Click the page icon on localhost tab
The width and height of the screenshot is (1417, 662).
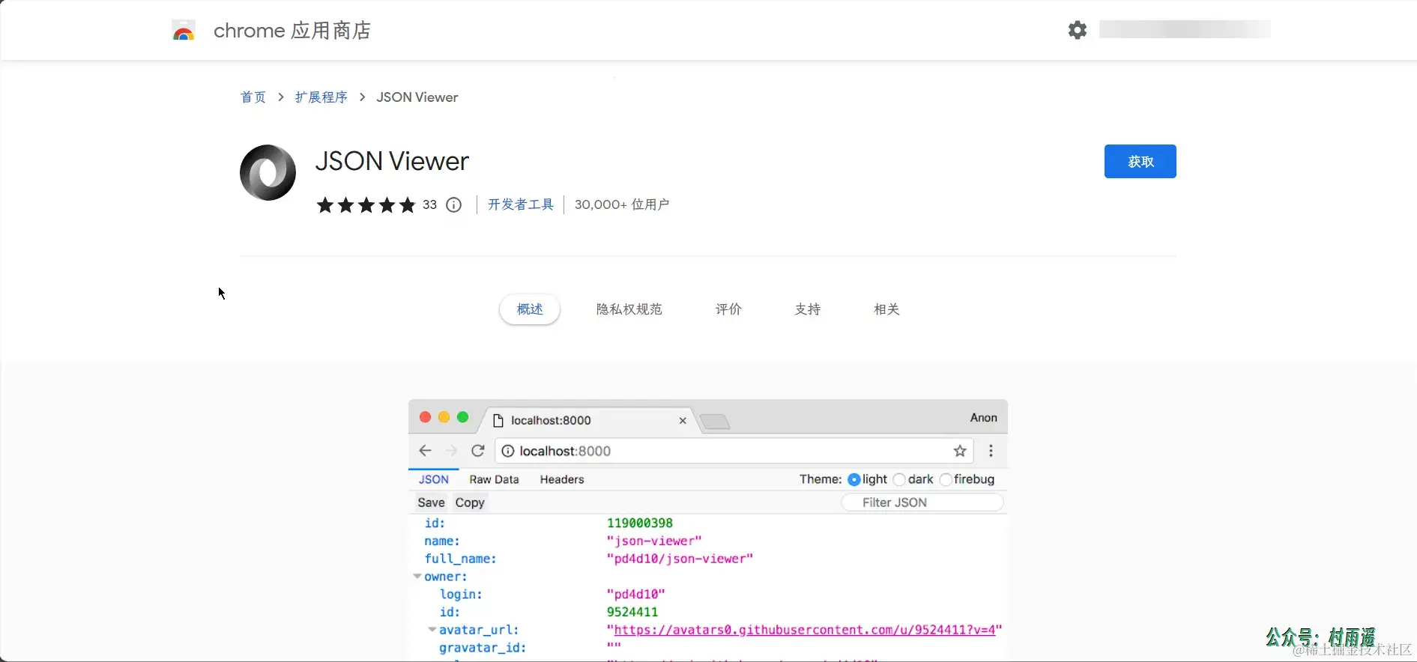click(x=498, y=421)
